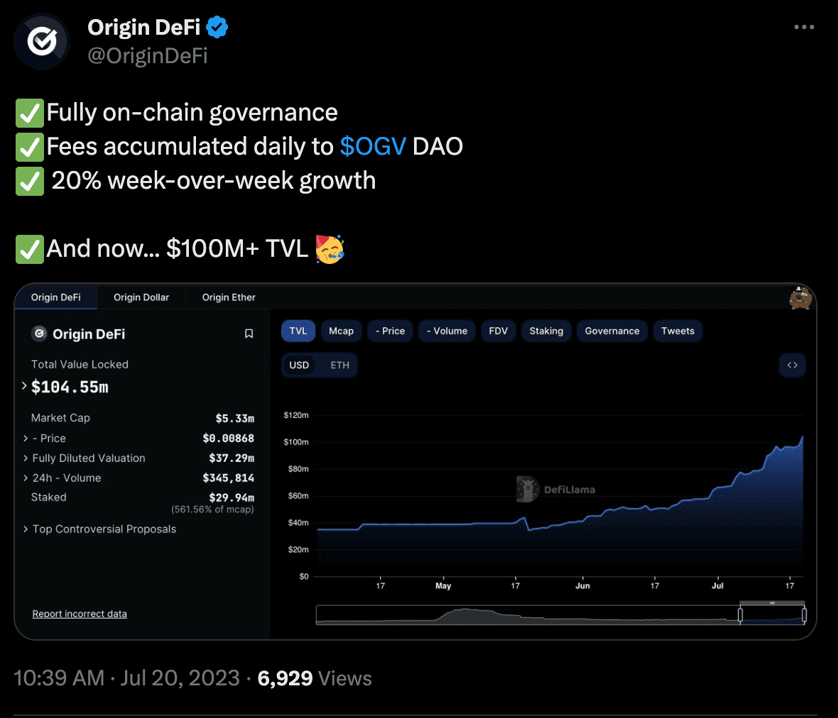Toggle the TVL chart metric
Viewport: 838px width, 718px height.
[x=298, y=331]
